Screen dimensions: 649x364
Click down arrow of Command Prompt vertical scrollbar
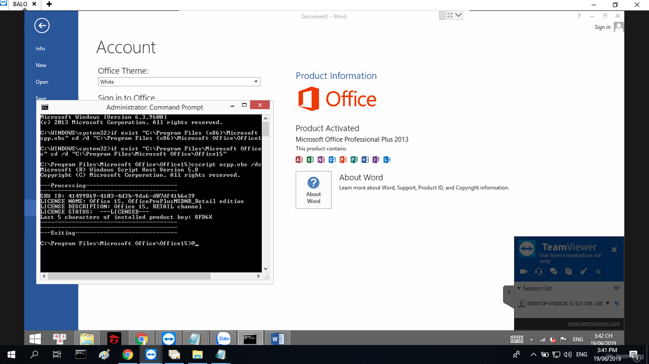click(266, 268)
